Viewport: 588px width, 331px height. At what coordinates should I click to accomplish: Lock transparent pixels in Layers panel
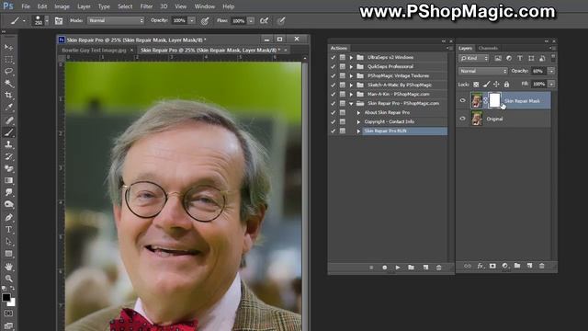(x=476, y=85)
